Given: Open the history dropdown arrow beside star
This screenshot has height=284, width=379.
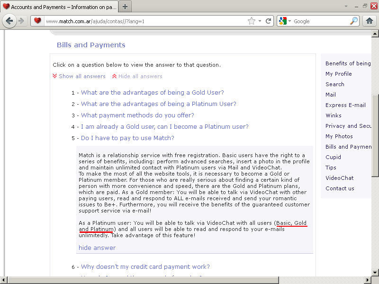Looking at the screenshot, I should tap(260, 21).
